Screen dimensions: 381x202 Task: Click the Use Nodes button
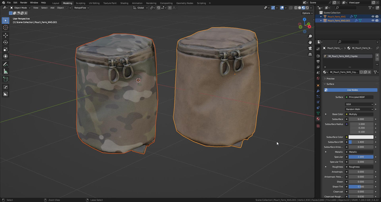coord(352,90)
